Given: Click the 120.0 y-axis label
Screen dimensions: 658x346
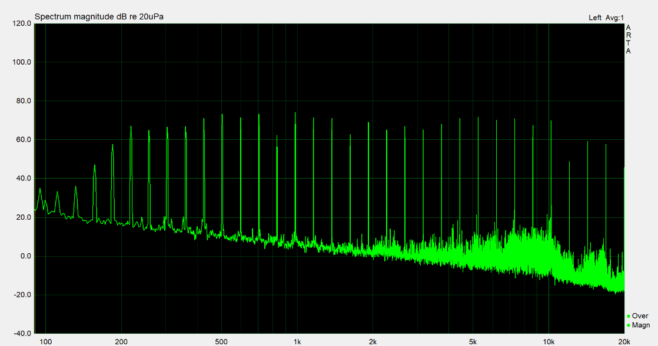Looking at the screenshot, I should [x=22, y=23].
